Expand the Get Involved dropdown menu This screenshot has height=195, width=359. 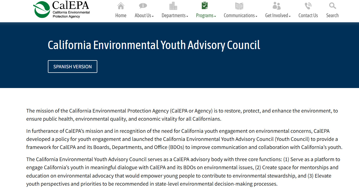278,15
